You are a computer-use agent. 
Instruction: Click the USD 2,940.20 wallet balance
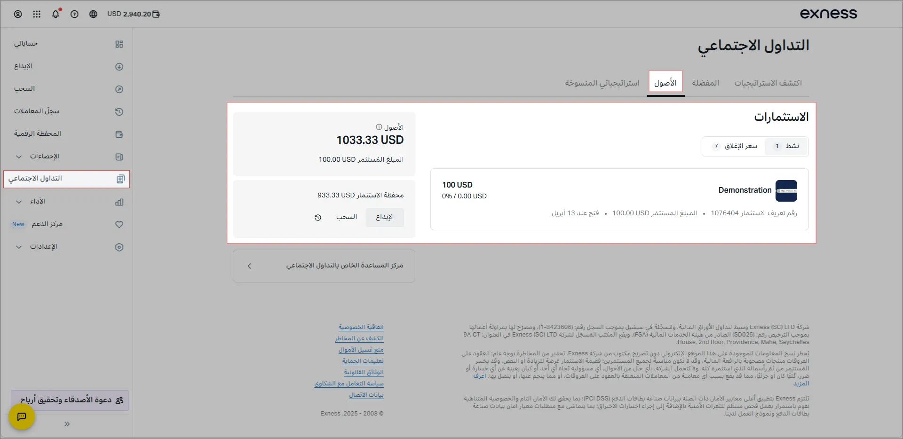click(x=134, y=14)
